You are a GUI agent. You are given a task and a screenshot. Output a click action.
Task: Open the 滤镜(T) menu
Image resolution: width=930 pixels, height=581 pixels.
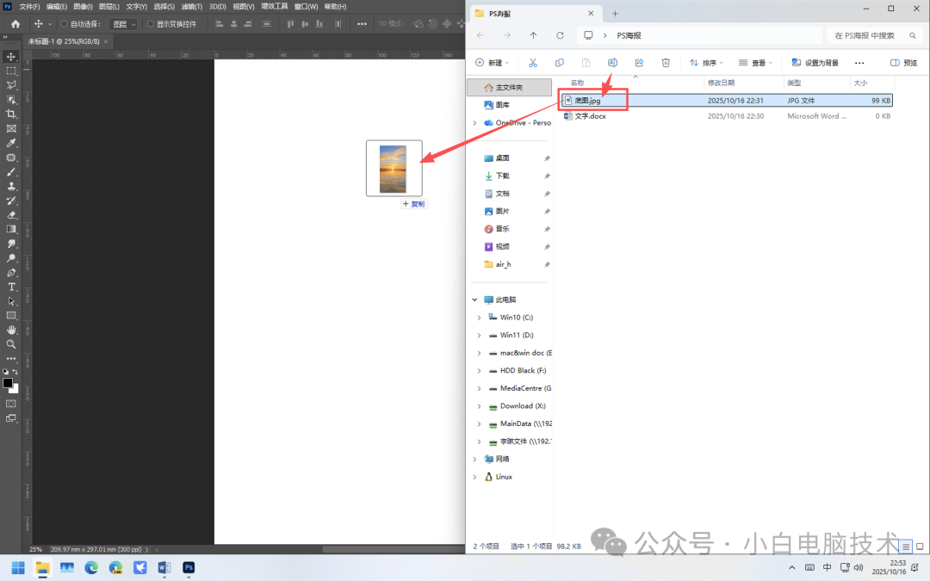coord(191,7)
